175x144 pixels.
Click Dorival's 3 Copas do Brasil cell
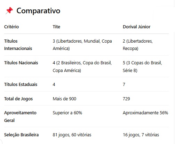tap(142, 66)
